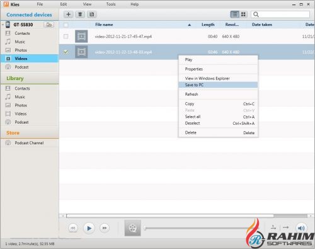
Task: Collapse the GT-S5830 device tree arrow
Action: tap(3, 25)
